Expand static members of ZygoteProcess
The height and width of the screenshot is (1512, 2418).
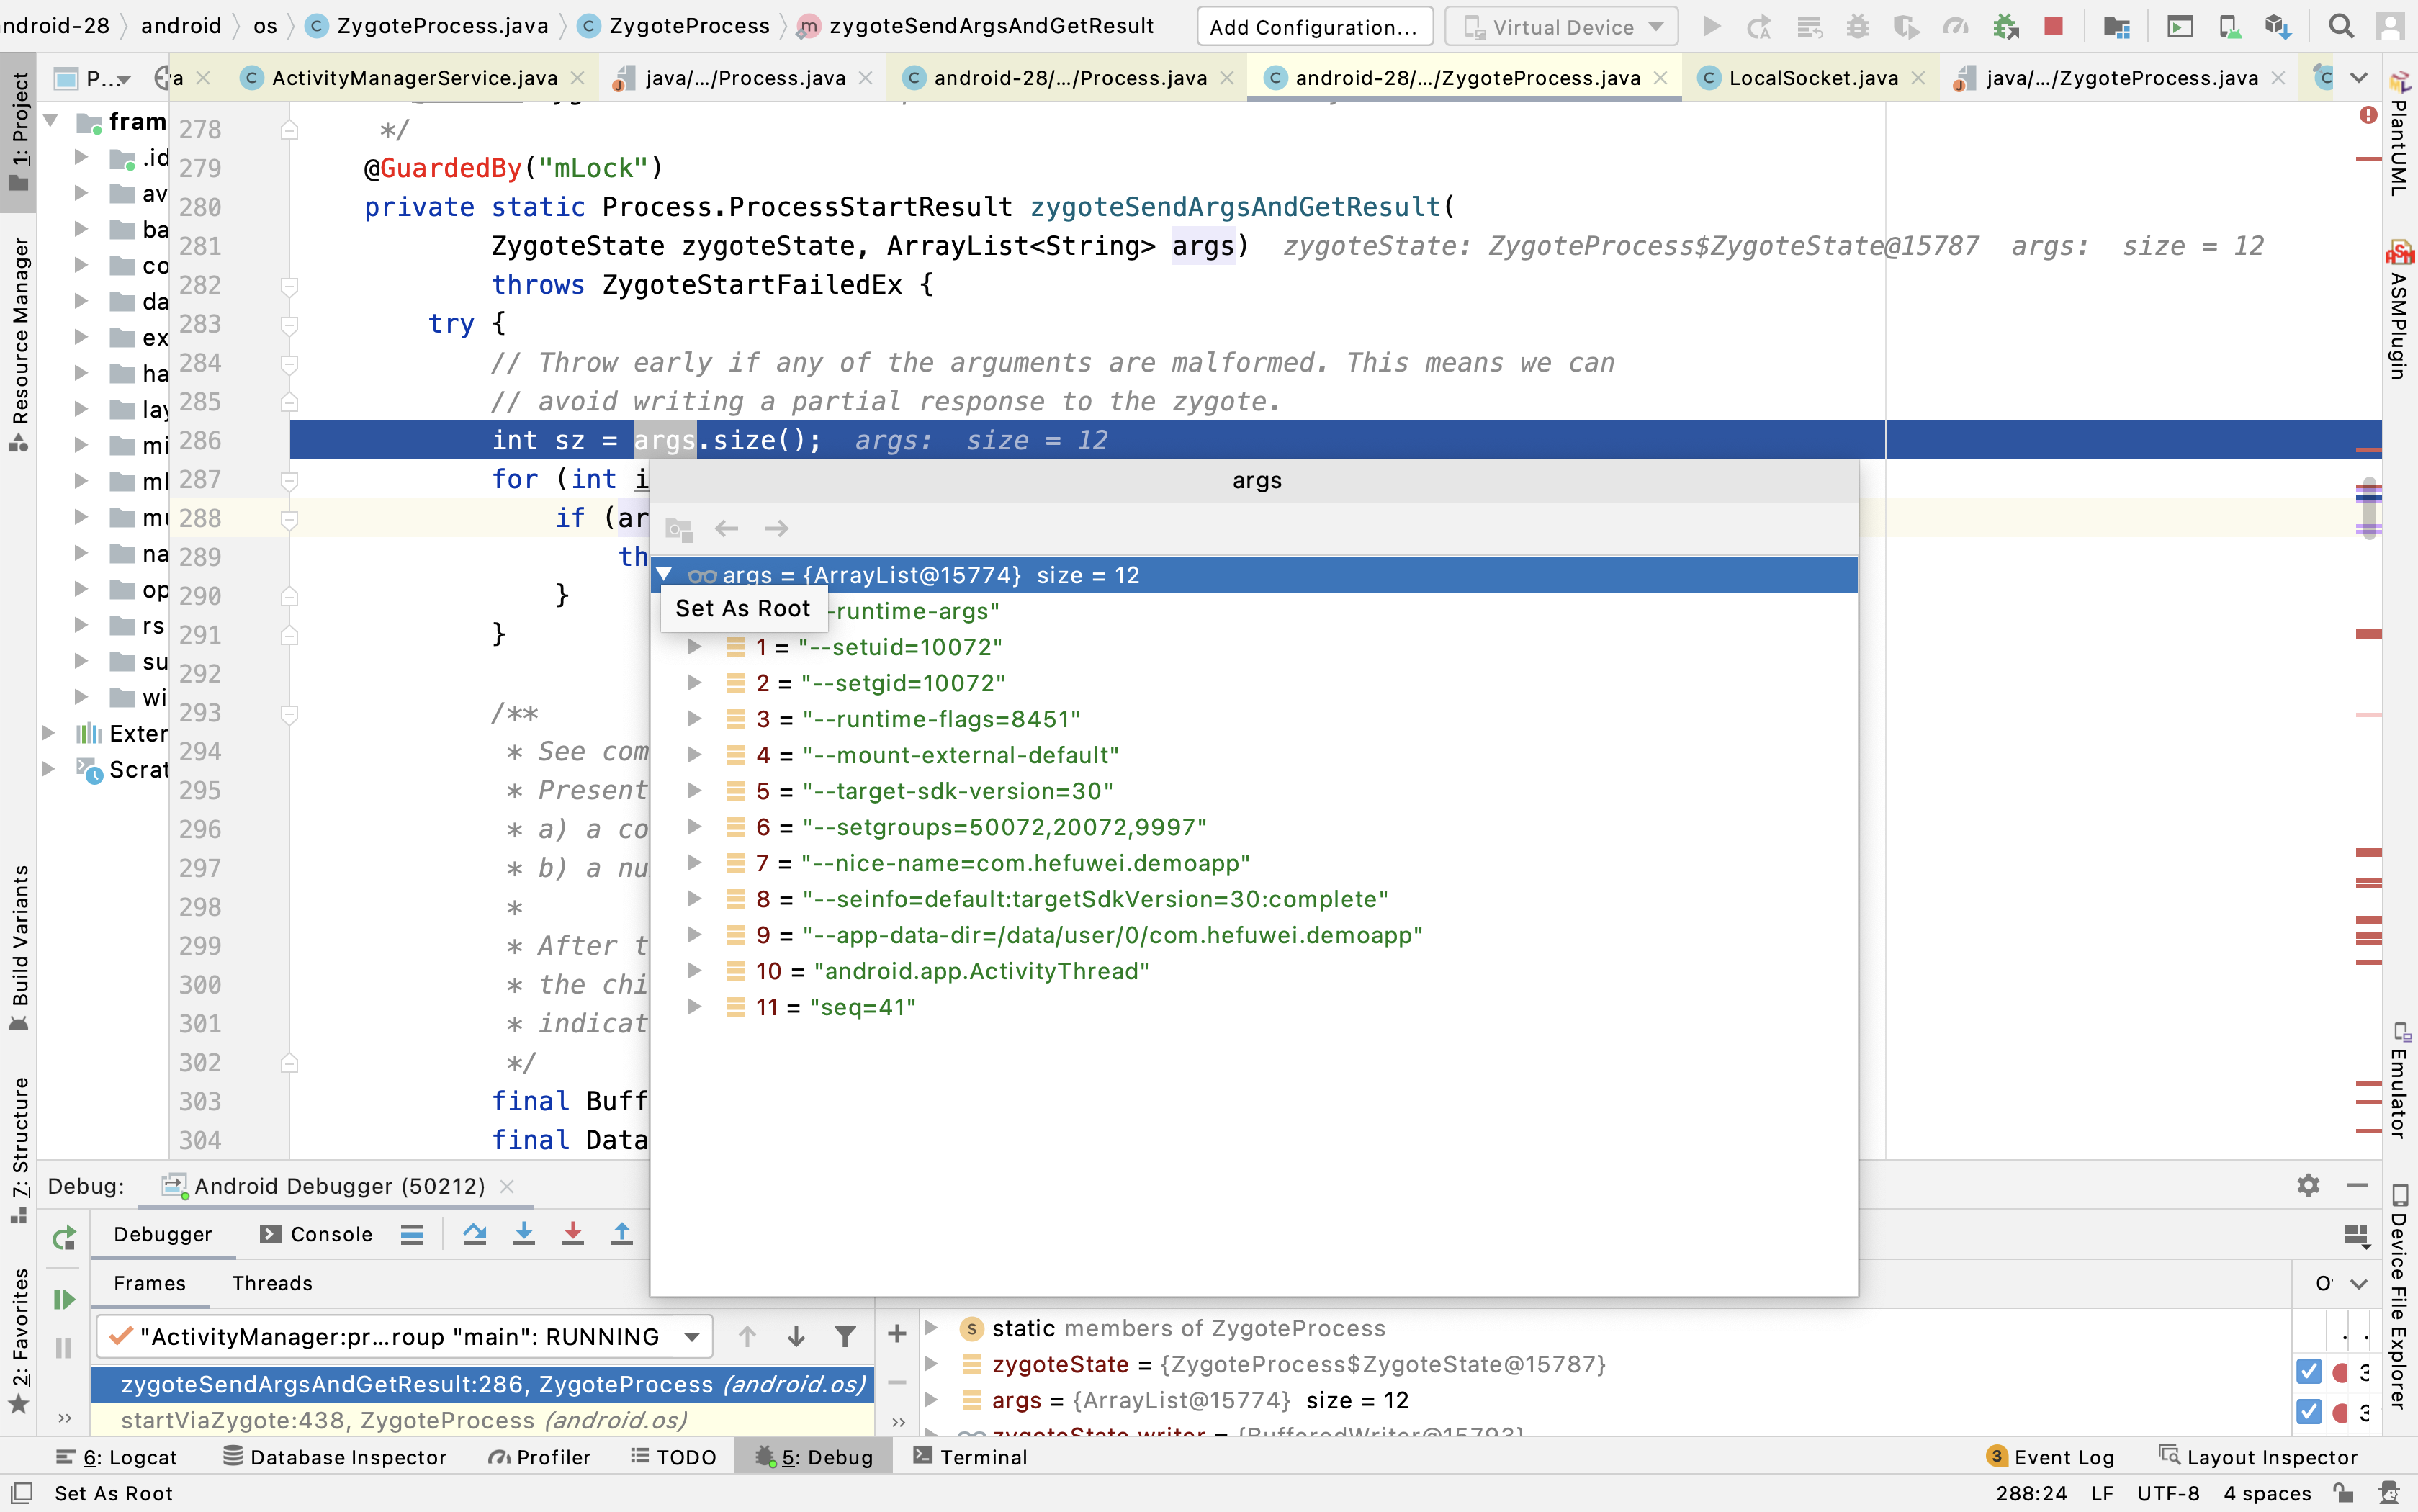pos(931,1328)
